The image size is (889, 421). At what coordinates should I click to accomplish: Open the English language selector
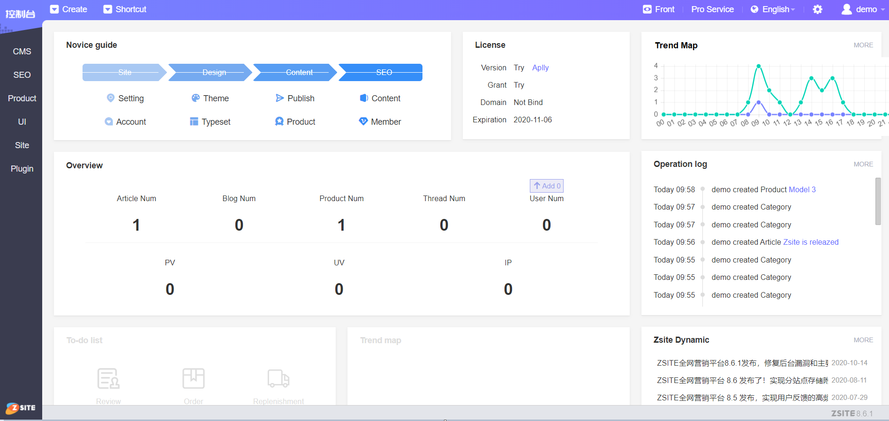pos(773,9)
